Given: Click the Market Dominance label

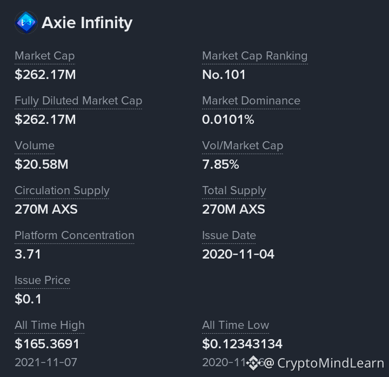Looking at the screenshot, I should click(x=251, y=101).
